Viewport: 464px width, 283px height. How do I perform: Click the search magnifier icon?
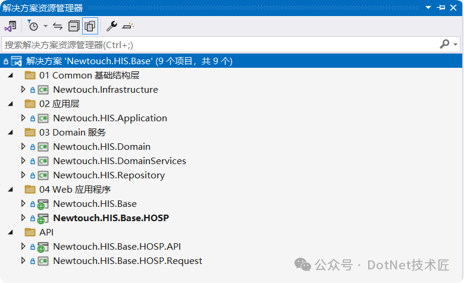[x=444, y=45]
